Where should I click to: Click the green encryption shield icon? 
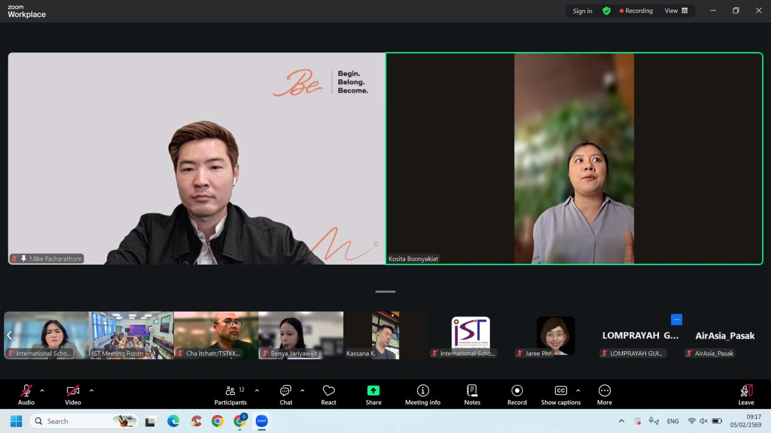point(607,11)
